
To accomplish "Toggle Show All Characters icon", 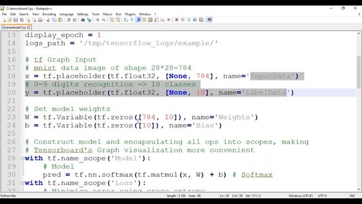I will click(x=132, y=20).
